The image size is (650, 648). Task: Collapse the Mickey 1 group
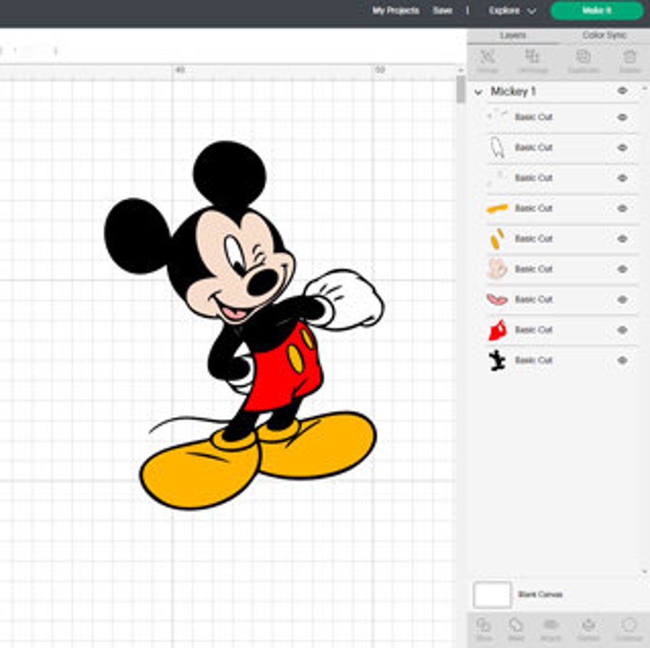pyautogui.click(x=480, y=90)
